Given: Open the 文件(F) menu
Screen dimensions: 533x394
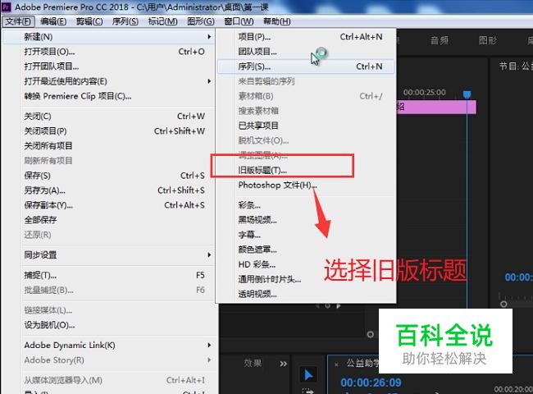Looking at the screenshot, I should (x=18, y=21).
